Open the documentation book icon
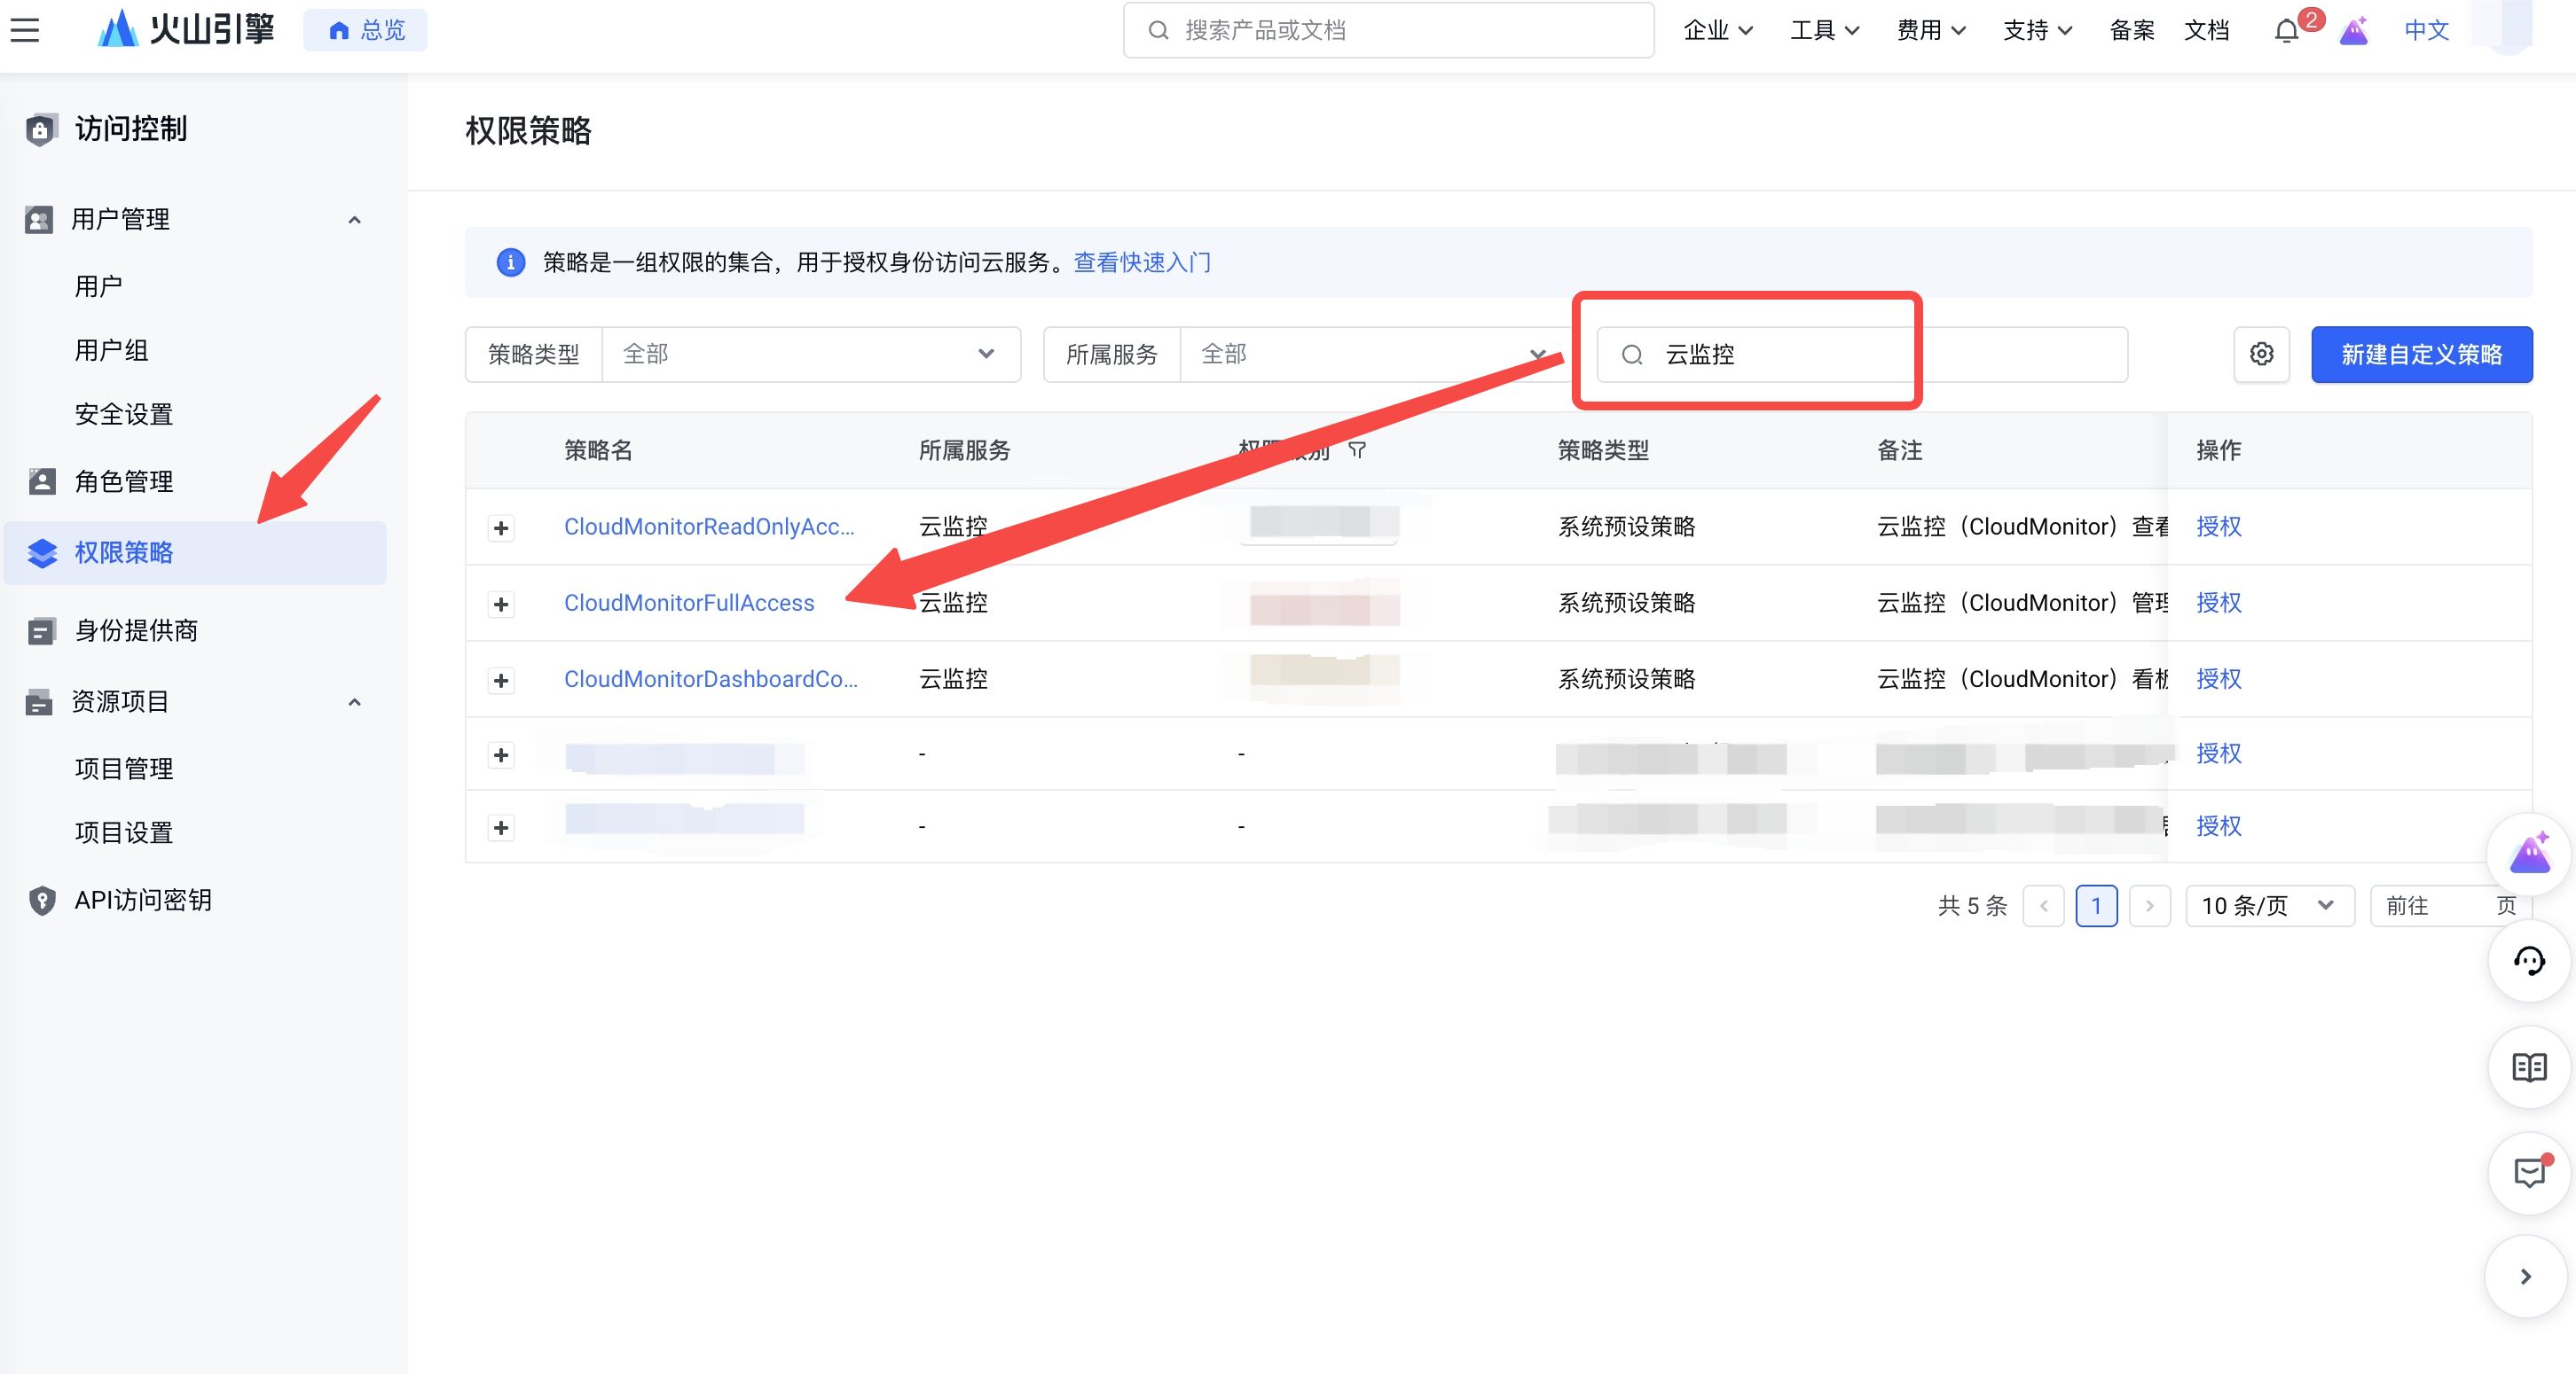Image resolution: width=2576 pixels, height=1374 pixels. 2529,1067
